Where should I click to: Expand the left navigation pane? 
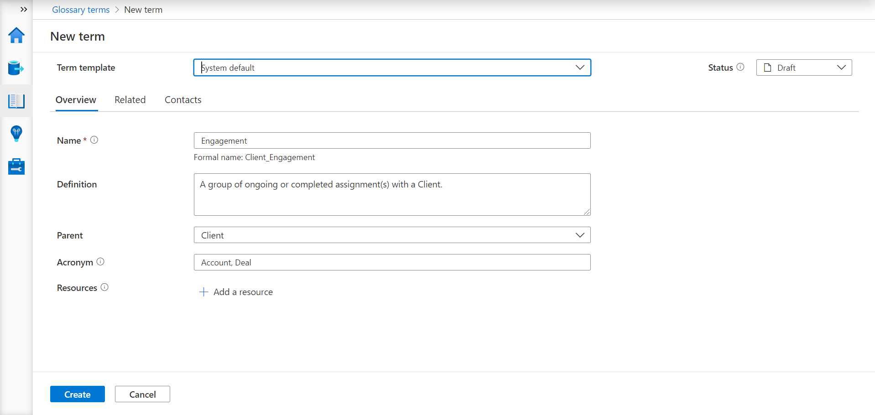click(24, 9)
